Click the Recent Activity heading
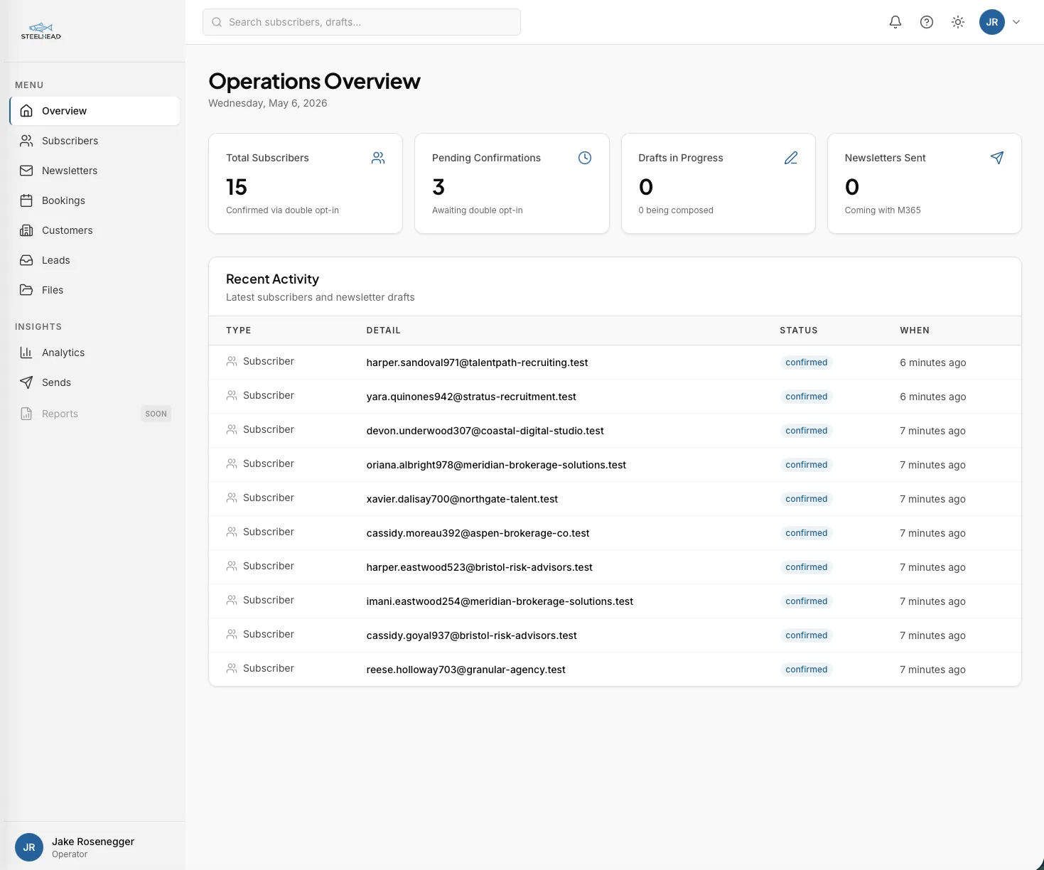1044x870 pixels. (272, 279)
